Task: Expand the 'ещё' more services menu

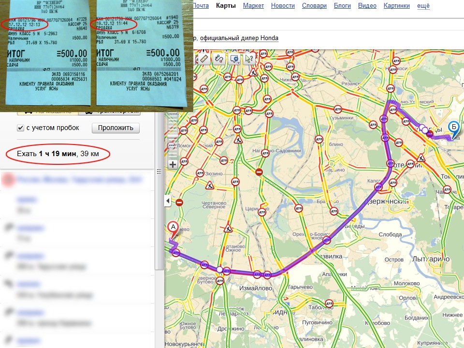Action: tap(423, 6)
